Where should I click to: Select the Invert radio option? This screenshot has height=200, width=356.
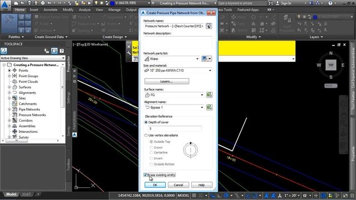[151, 158]
